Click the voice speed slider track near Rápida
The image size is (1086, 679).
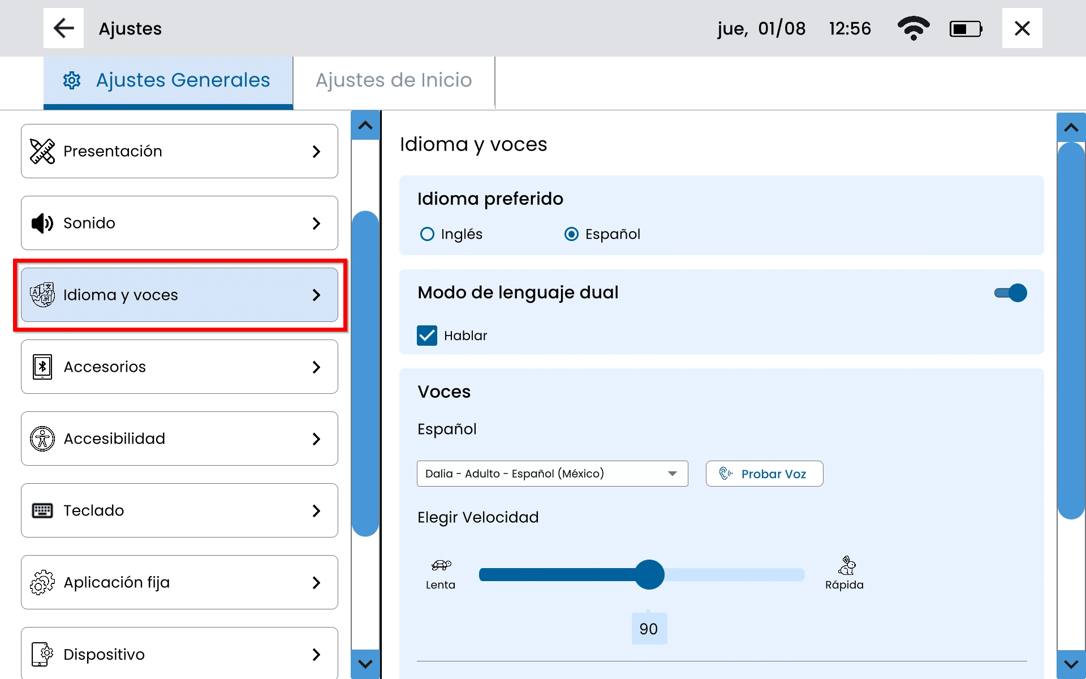point(781,575)
